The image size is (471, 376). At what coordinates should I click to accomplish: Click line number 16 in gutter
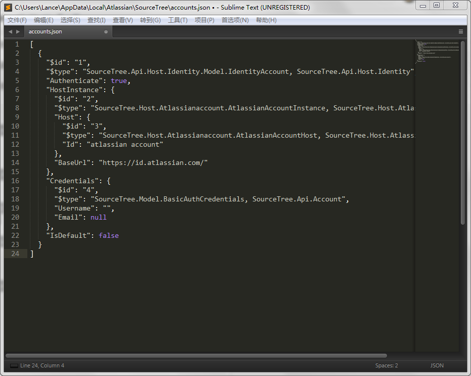[x=15, y=181]
